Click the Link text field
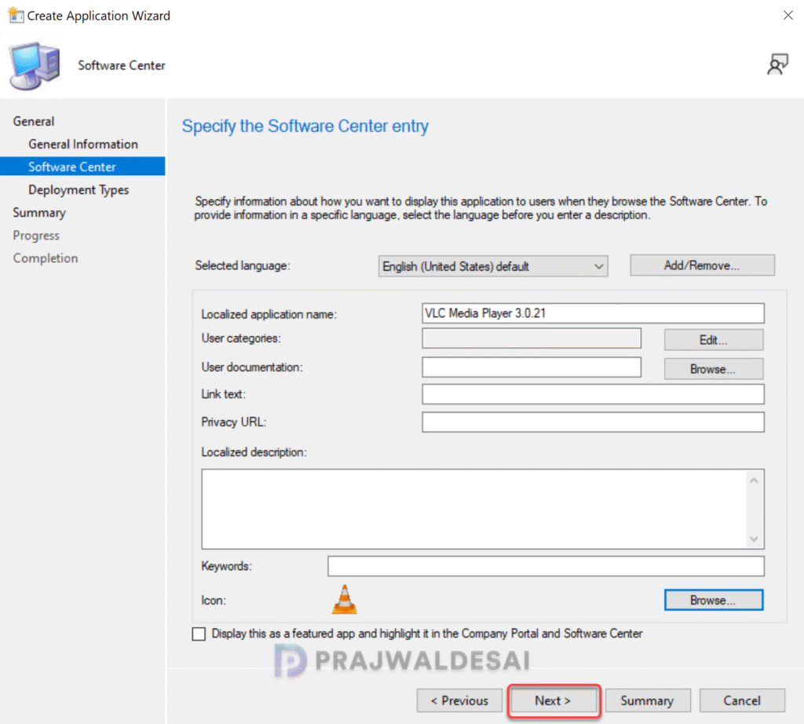Image resolution: width=804 pixels, height=724 pixels. click(x=593, y=393)
